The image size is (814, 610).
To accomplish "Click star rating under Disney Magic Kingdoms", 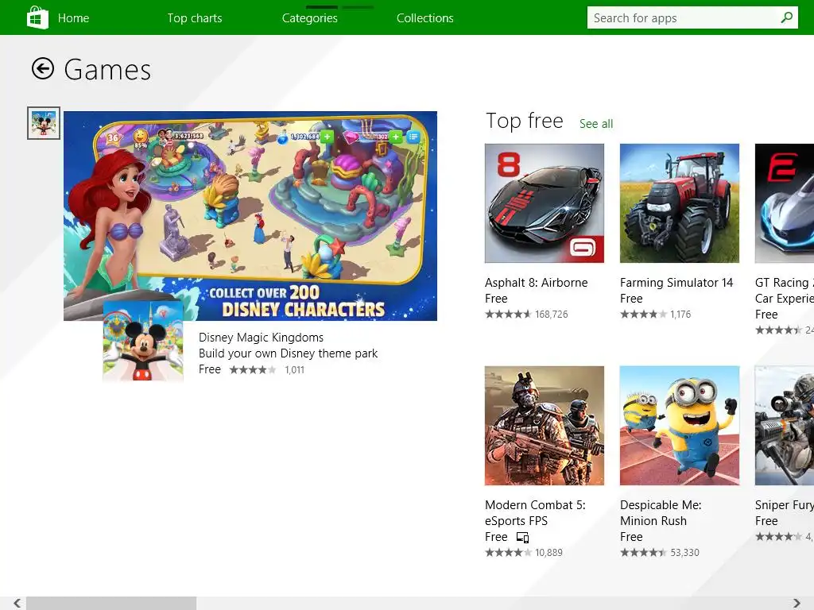I will pyautogui.click(x=253, y=370).
